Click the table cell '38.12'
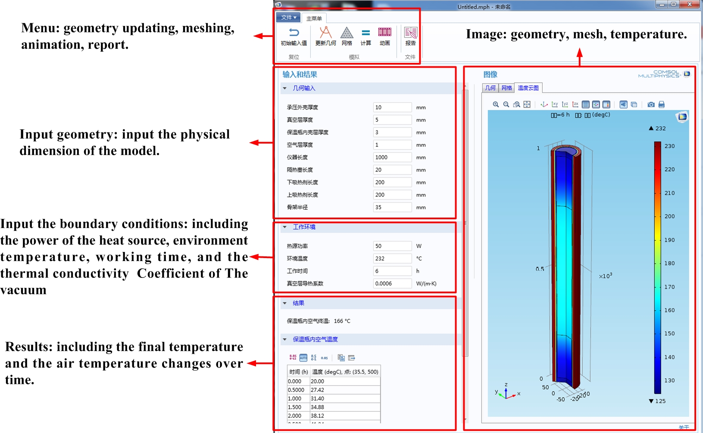 point(345,416)
